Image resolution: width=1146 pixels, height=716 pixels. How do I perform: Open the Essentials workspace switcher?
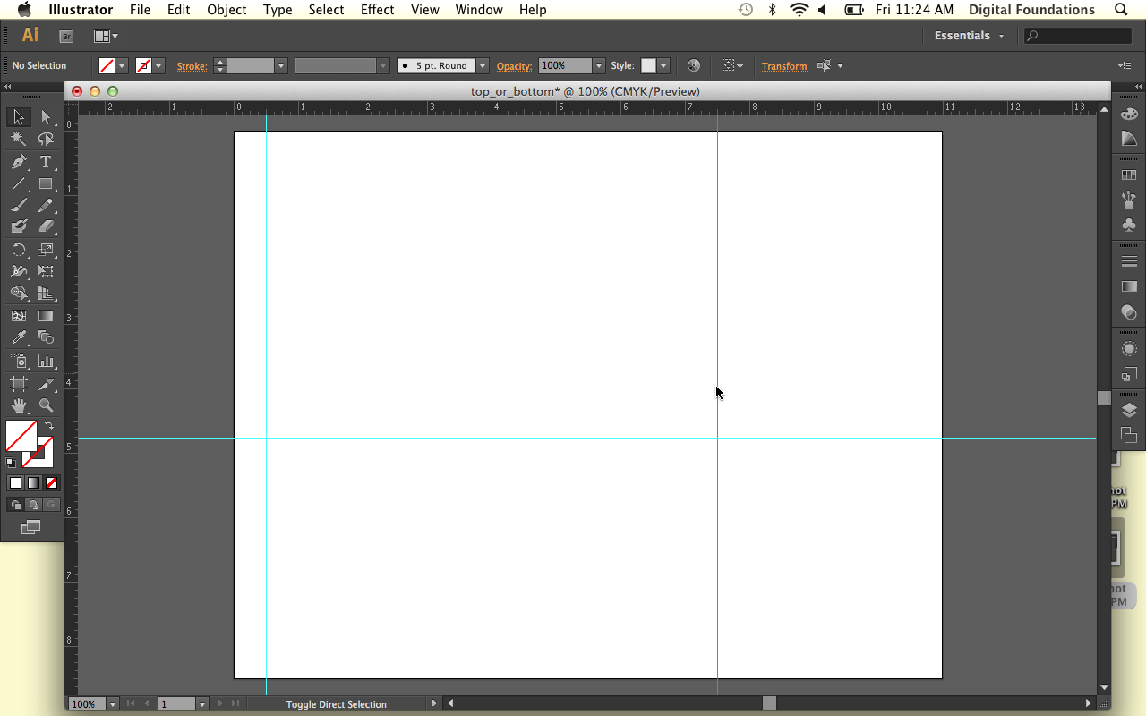[969, 36]
